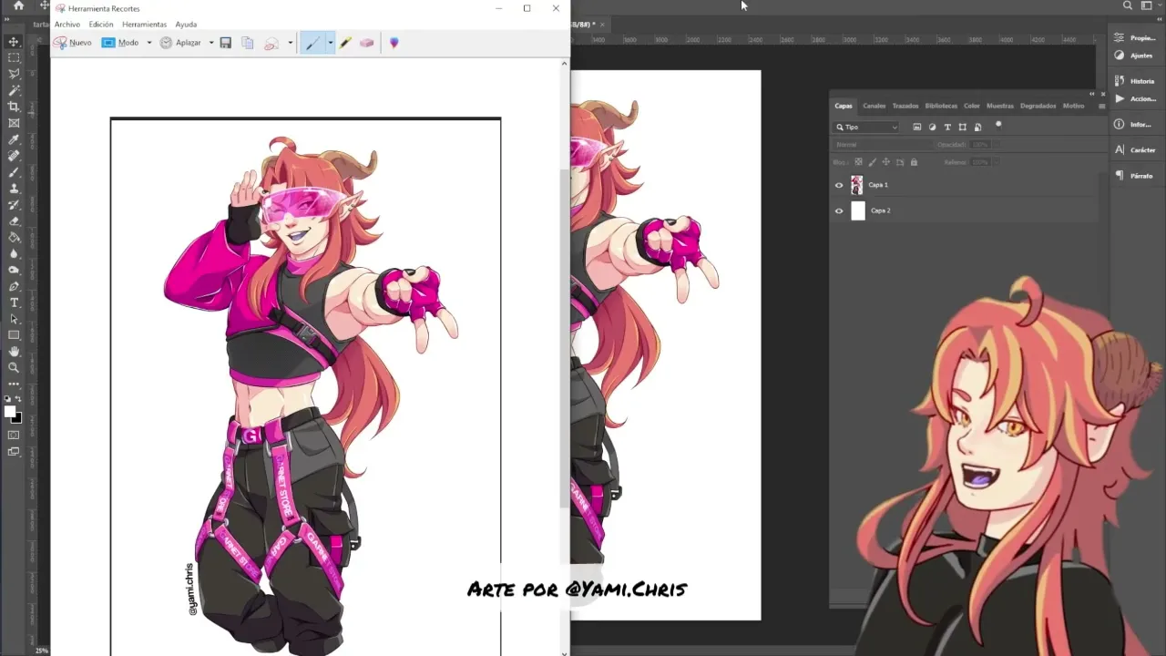Edit with Paint 3D balloon icon
Screen dimensions: 1166x656
click(394, 43)
